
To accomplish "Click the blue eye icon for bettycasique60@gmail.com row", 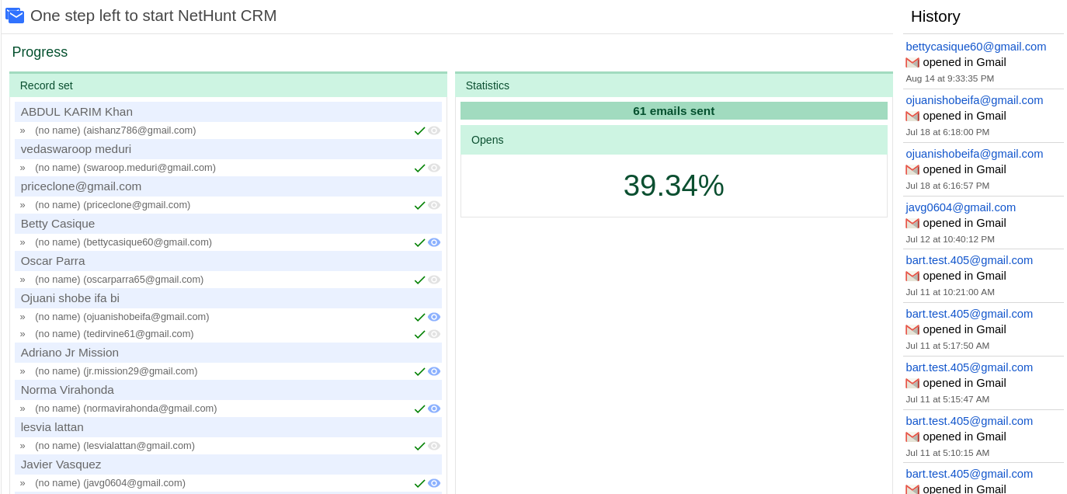I will pos(434,242).
